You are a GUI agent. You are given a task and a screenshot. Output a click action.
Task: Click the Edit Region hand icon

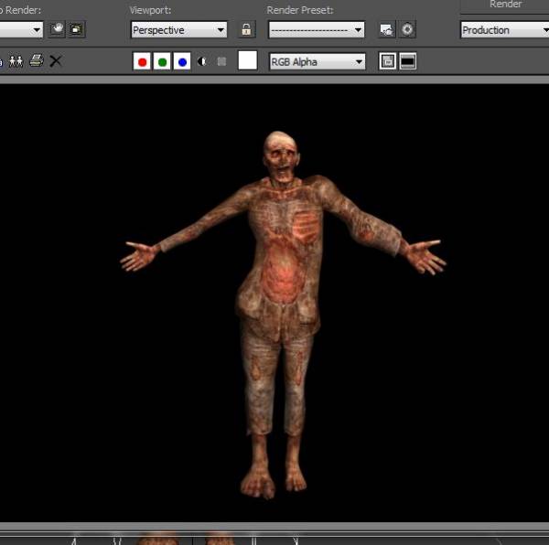tap(58, 29)
